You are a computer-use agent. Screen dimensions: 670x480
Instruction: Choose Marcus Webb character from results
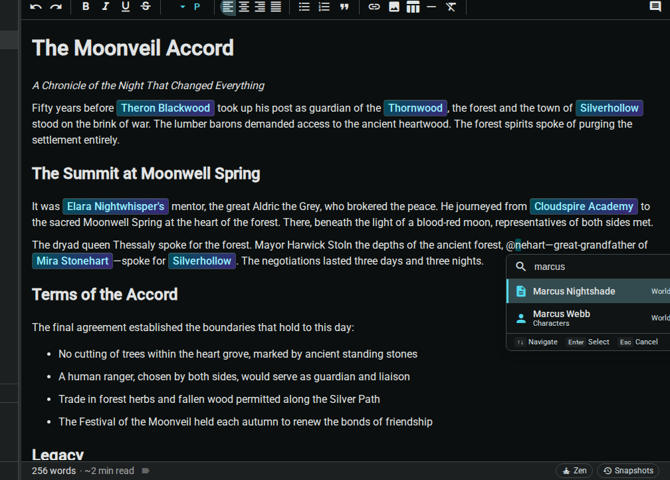[588, 318]
